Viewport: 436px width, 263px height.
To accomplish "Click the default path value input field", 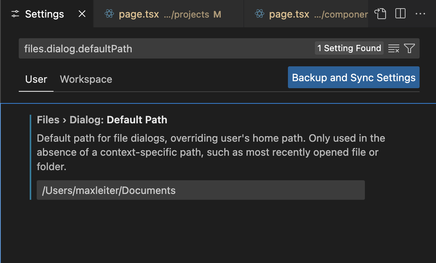I will 200,190.
